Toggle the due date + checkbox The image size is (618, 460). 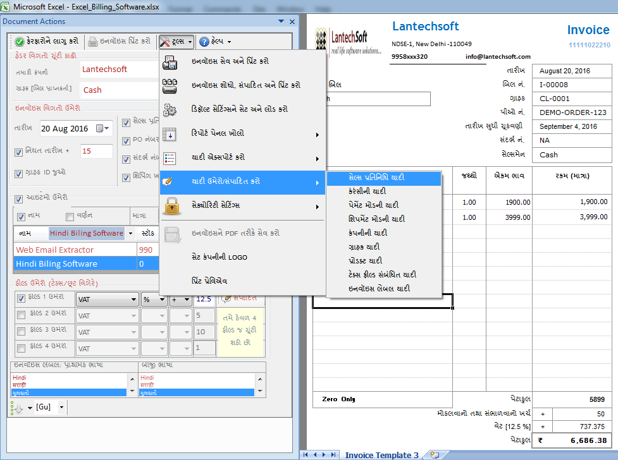point(18,152)
